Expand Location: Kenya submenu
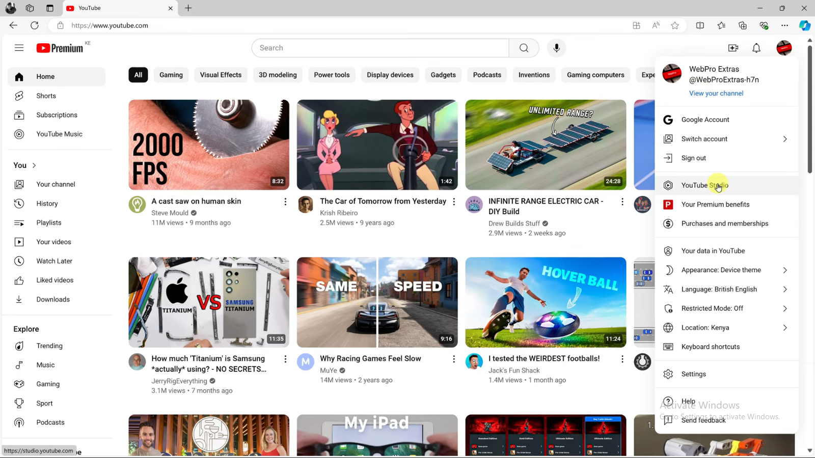 point(726,328)
